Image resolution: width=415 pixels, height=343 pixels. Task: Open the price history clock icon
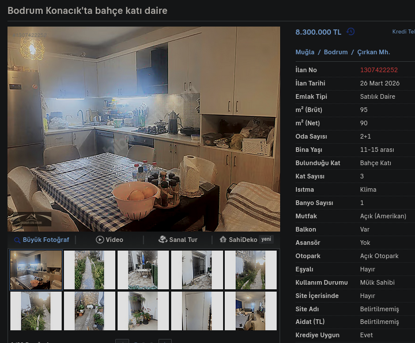pyautogui.click(x=350, y=32)
